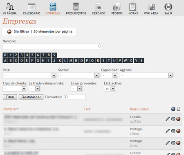Screen dimensions: 184x155
Task: Sort by Telf column header
Action: tap(87, 109)
